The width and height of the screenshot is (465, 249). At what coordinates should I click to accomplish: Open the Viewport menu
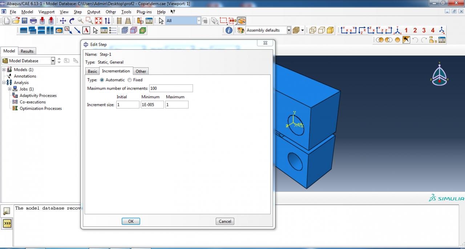(x=46, y=12)
